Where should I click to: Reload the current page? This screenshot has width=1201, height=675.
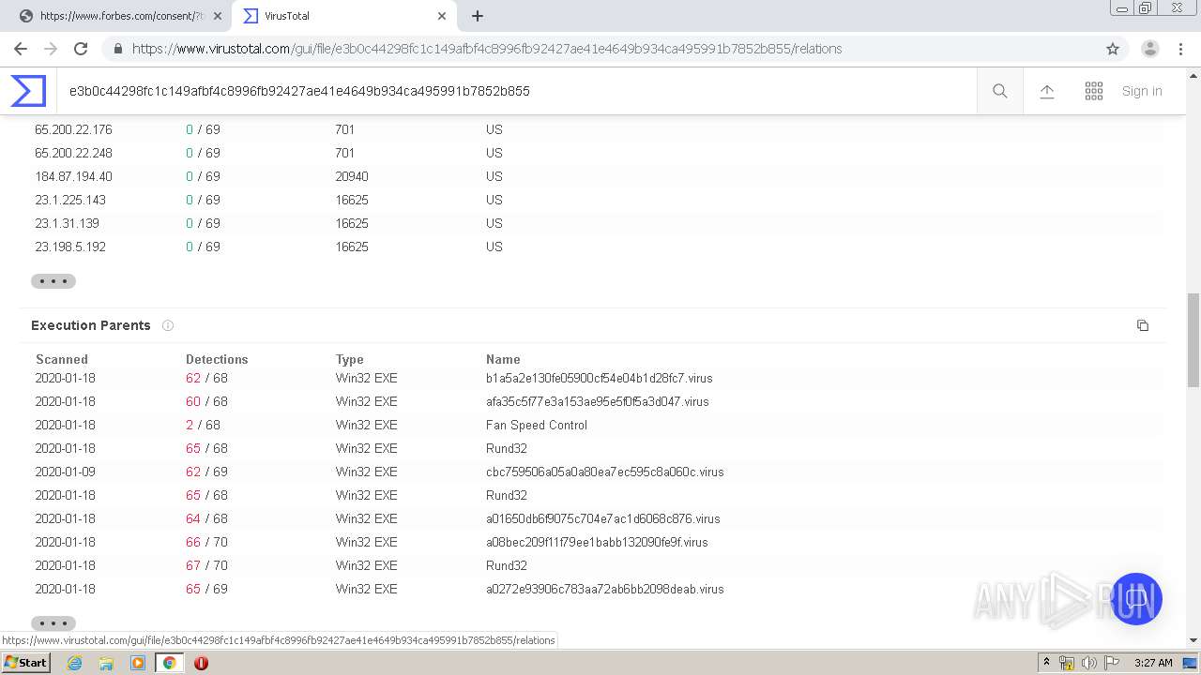[x=81, y=49]
